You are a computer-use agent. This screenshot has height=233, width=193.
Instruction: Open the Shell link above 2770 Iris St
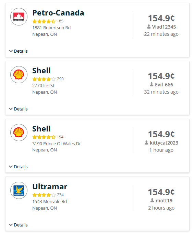click(41, 71)
